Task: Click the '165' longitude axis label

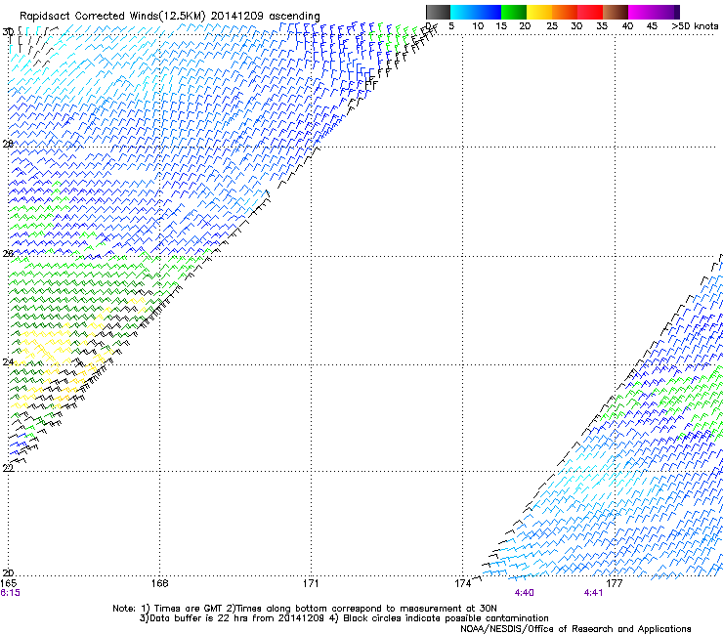Action: [8, 583]
